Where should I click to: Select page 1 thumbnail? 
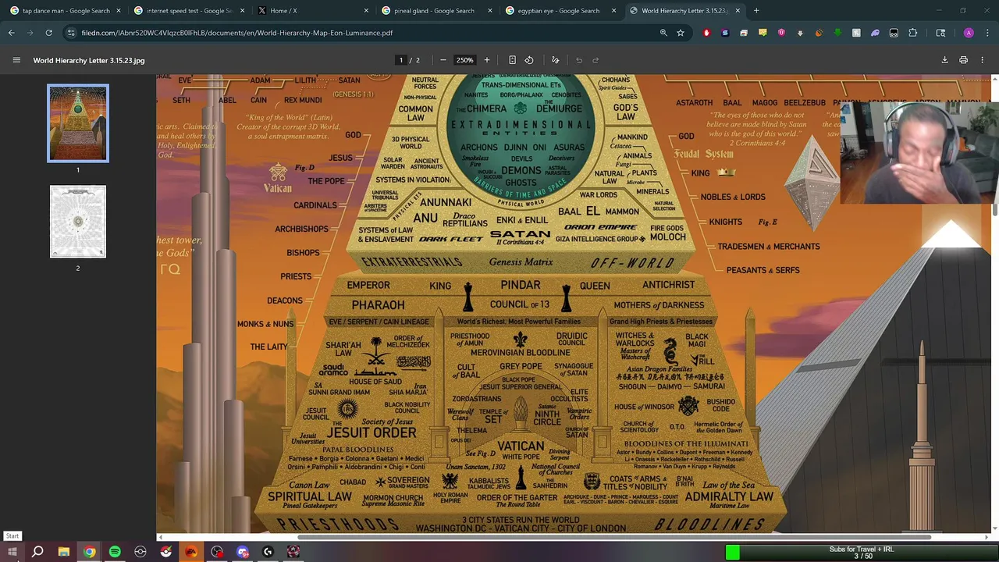point(78,123)
